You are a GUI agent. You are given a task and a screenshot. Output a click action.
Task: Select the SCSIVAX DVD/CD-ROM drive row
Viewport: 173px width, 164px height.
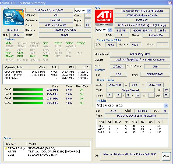(x=47, y=155)
